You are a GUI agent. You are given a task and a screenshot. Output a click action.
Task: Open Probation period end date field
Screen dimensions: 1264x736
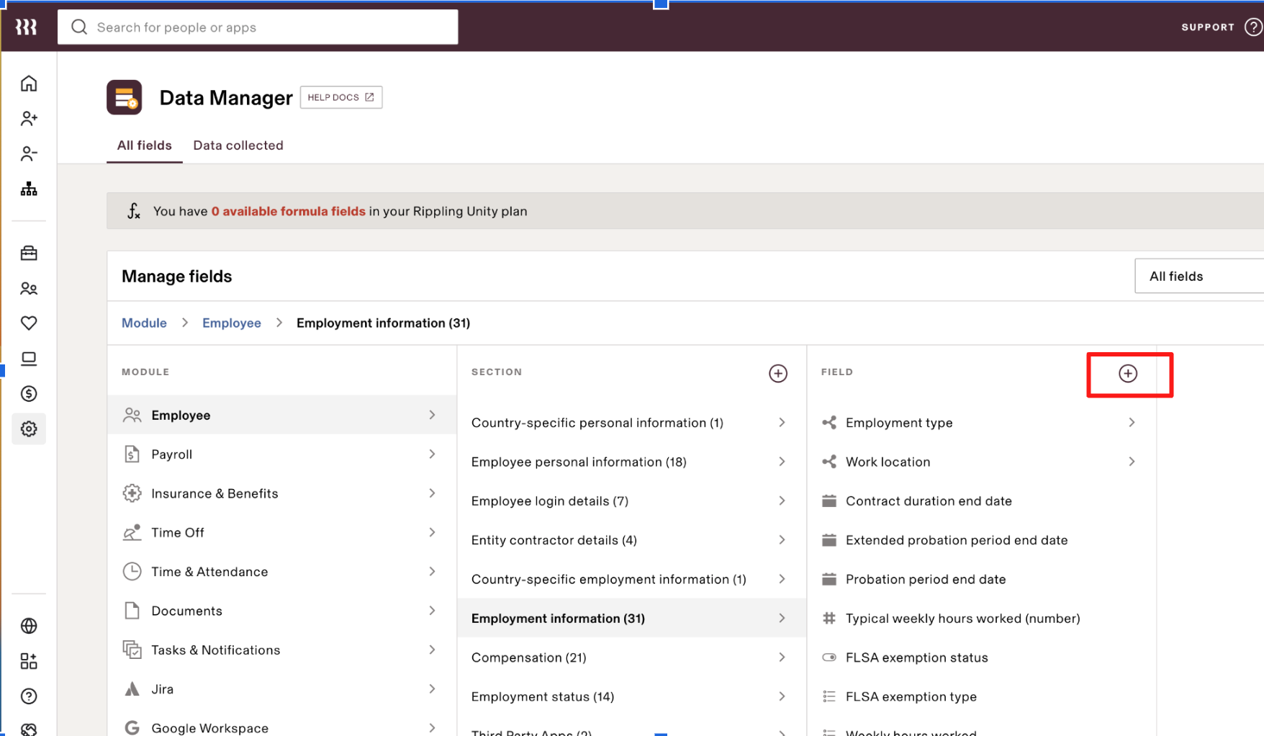[x=982, y=580]
